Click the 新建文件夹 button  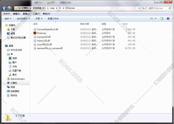click(x=53, y=18)
